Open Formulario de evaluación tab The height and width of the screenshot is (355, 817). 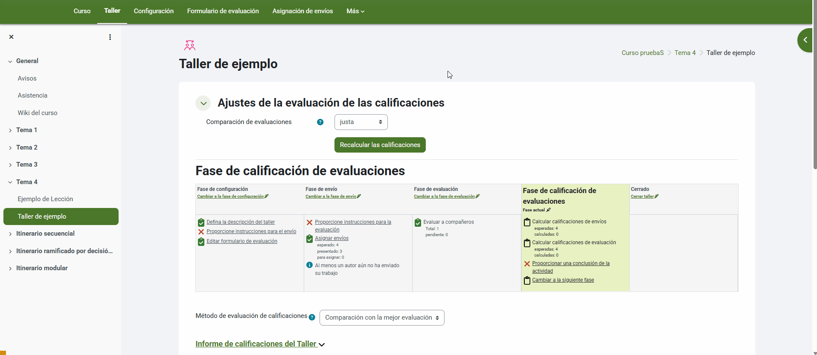pyautogui.click(x=223, y=11)
